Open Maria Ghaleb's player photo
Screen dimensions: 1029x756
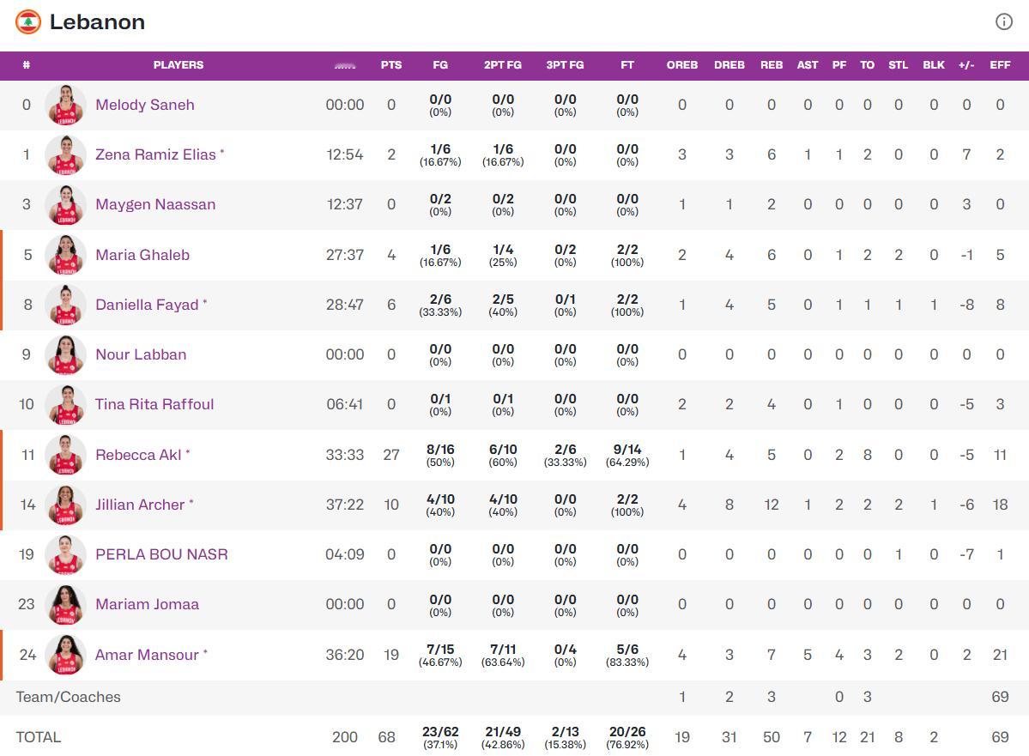[x=65, y=255]
